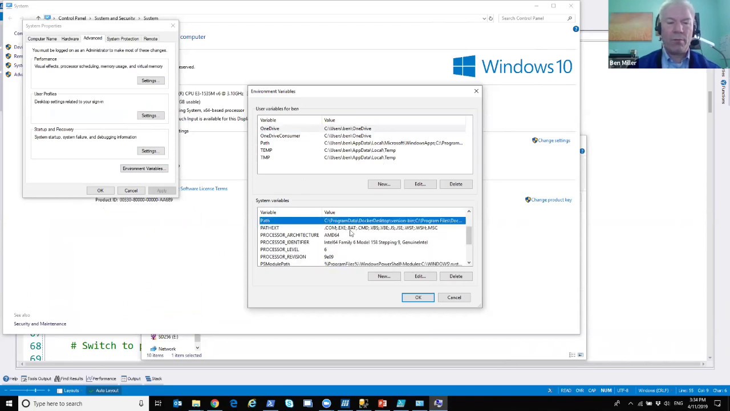Screen dimensions: 730x411
Task: Click the Environment Variables button
Action: (144, 168)
